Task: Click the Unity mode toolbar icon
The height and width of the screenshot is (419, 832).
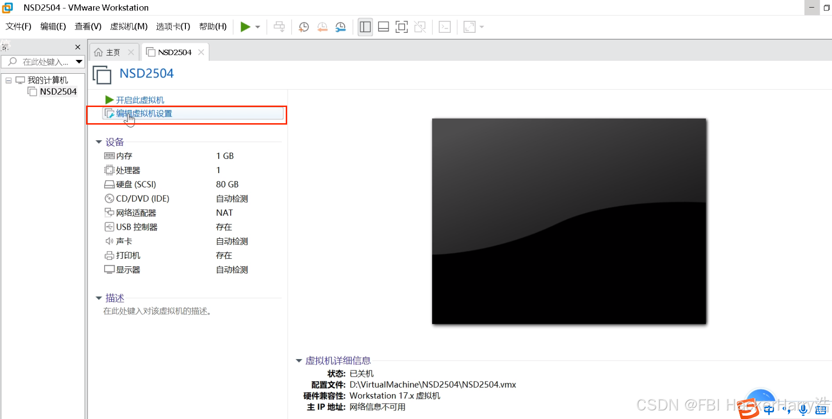Action: tap(420, 27)
